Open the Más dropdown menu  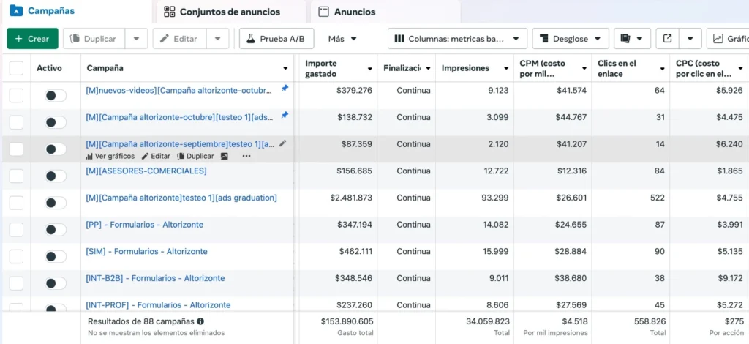click(342, 39)
